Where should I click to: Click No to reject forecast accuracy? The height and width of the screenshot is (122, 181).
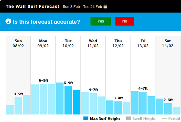point(125,21)
